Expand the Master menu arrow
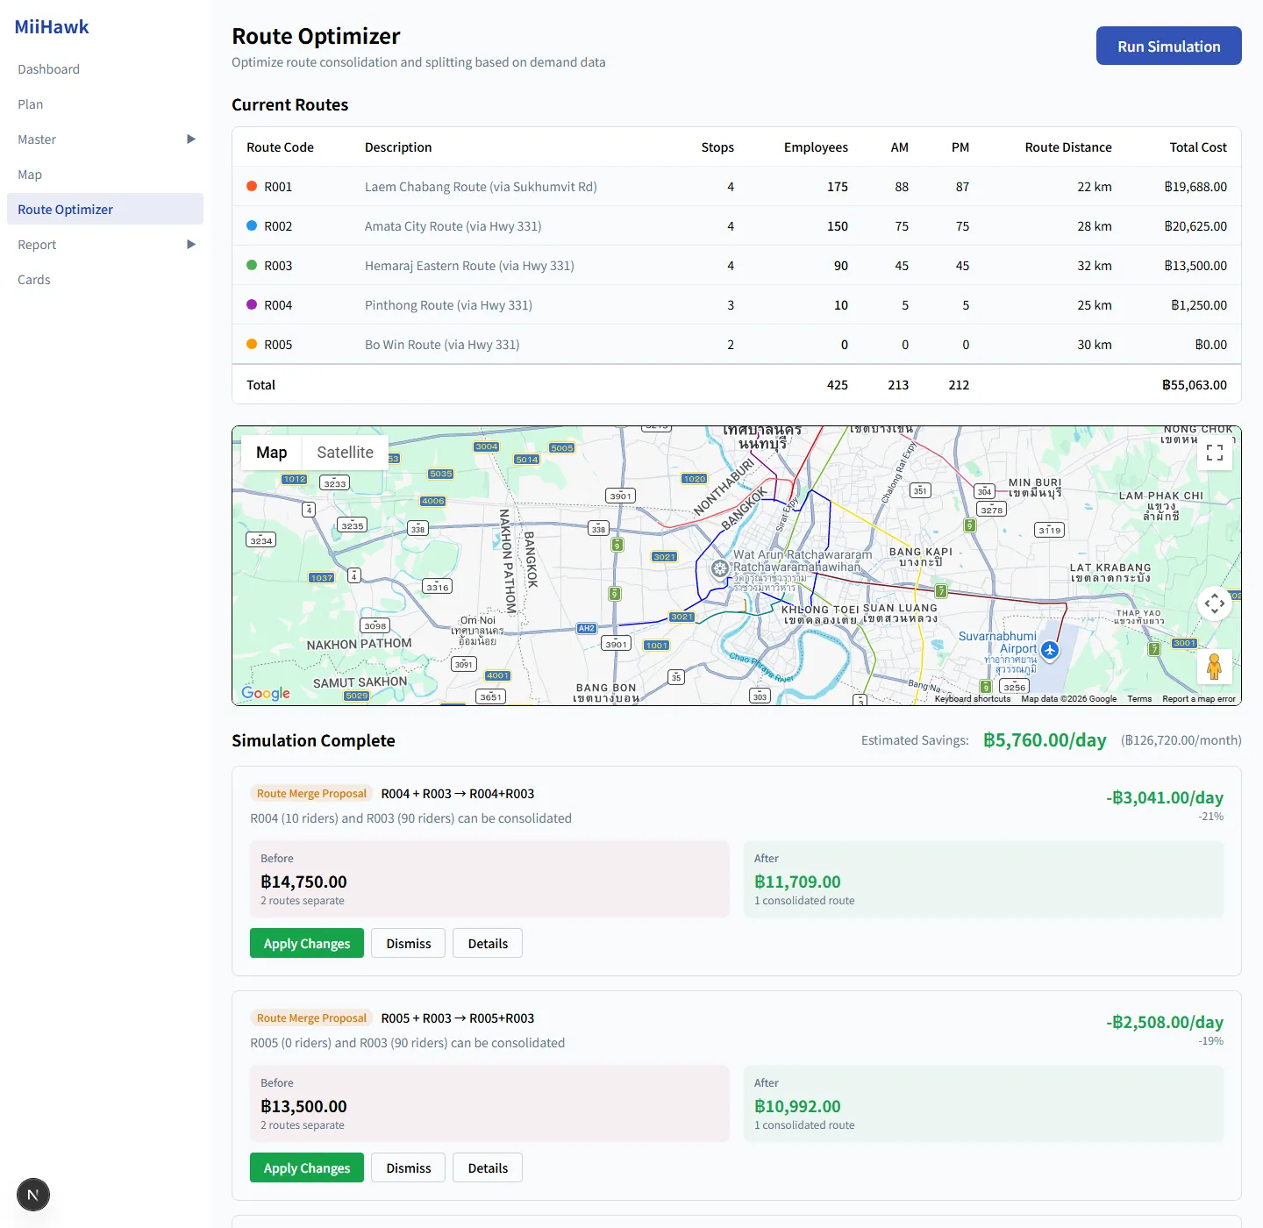The height and width of the screenshot is (1228, 1263). 191,139
